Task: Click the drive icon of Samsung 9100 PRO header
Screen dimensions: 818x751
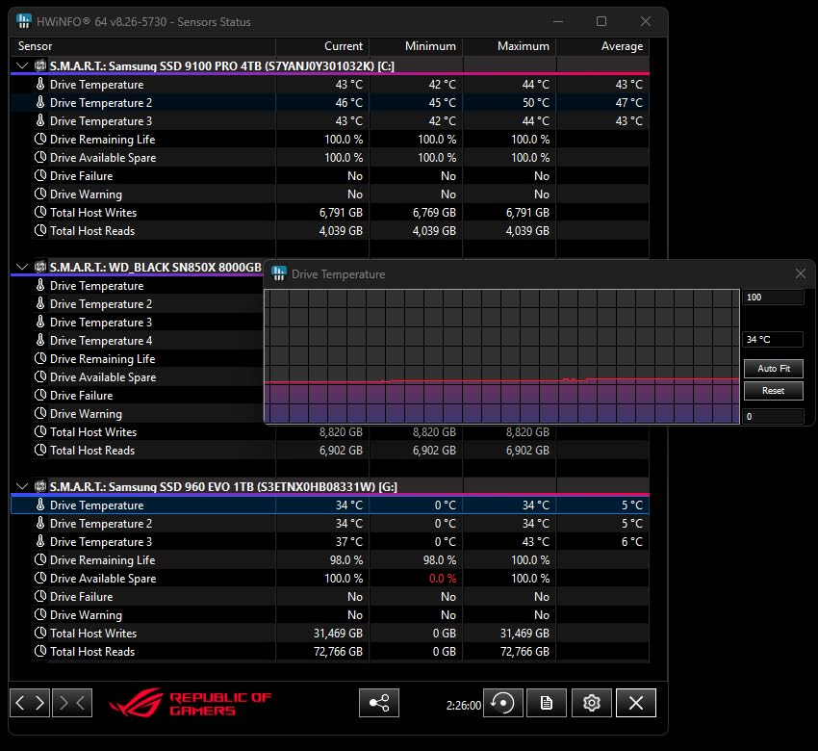Action: tap(40, 65)
